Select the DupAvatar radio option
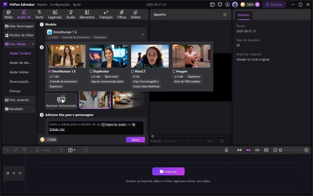 [x=91, y=71]
